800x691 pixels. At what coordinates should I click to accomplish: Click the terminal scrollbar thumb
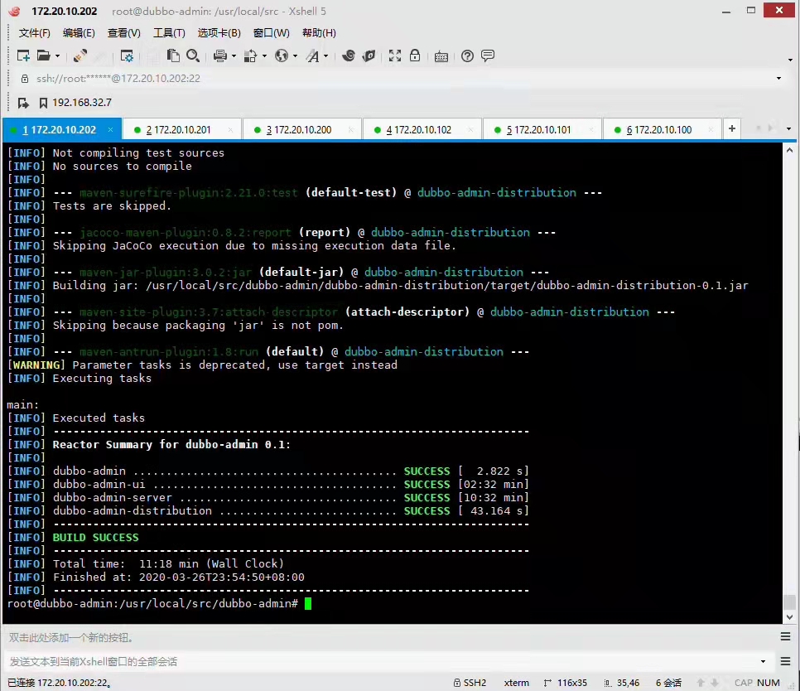click(x=789, y=602)
